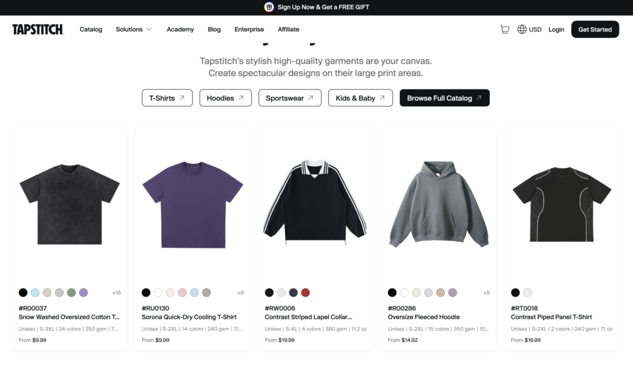The image size is (633, 365).
Task: Select light blue swatch for Snow Washed tee
Action: [35, 293]
